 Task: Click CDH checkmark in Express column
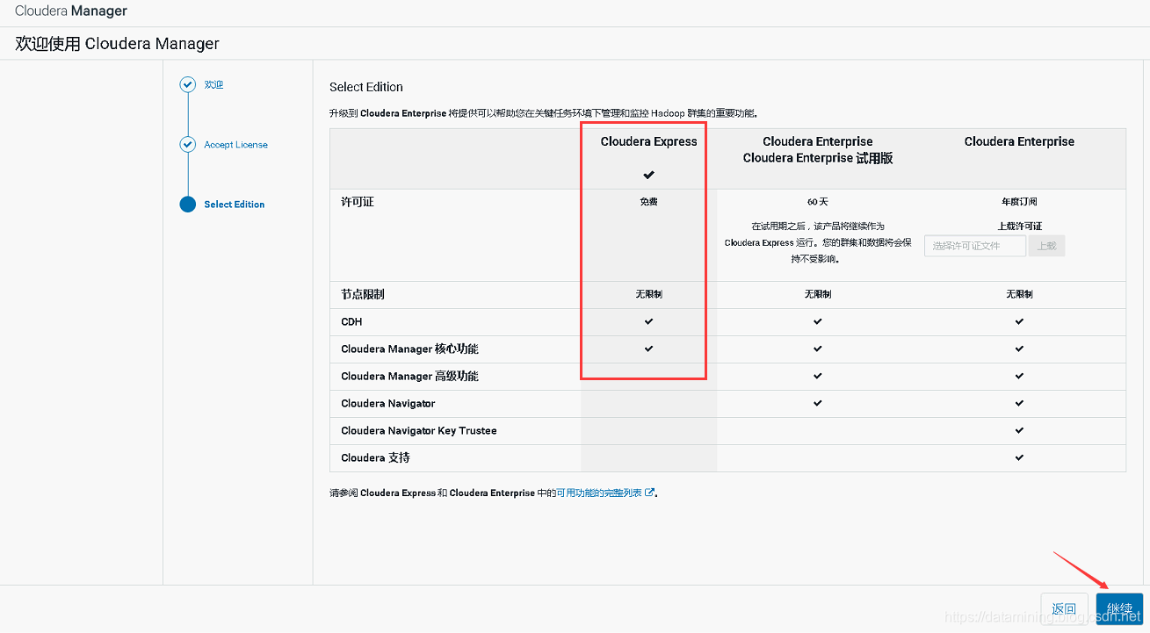pos(648,321)
